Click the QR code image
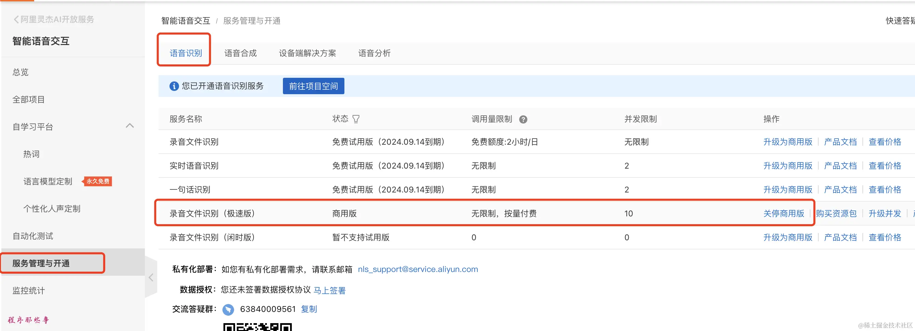 [x=258, y=327]
